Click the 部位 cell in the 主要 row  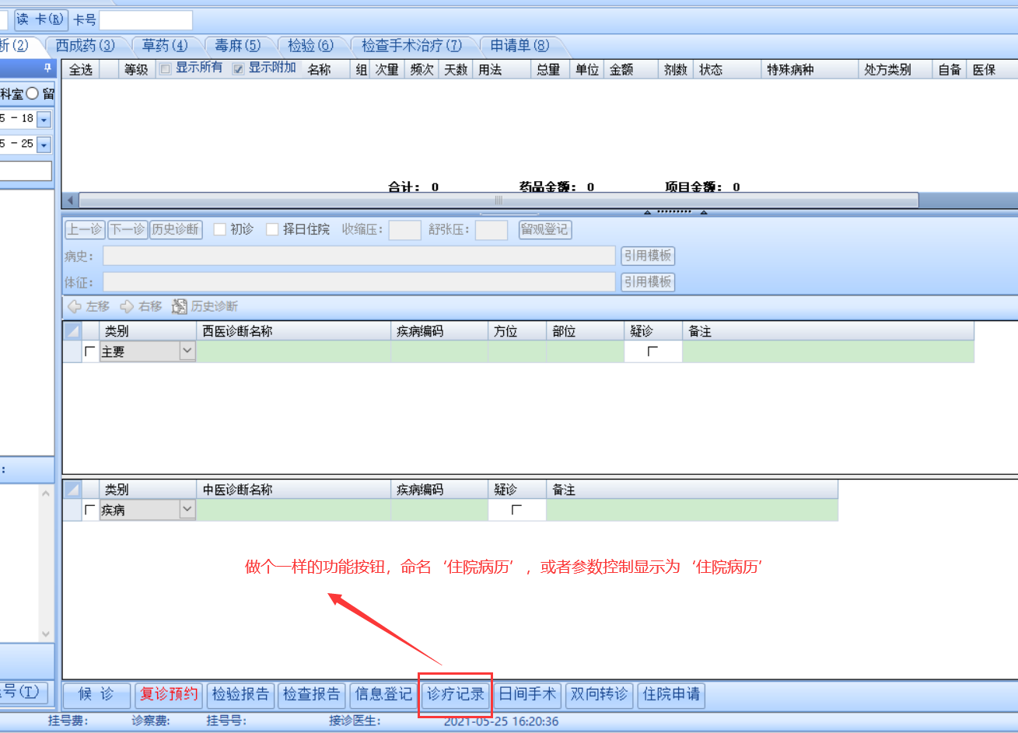point(586,351)
